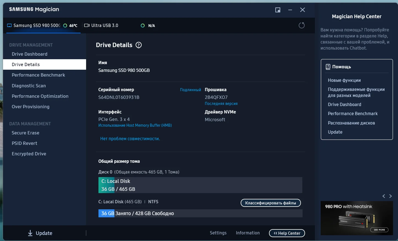Open Information from bottom bar
The image size is (398, 241).
tap(248, 233)
